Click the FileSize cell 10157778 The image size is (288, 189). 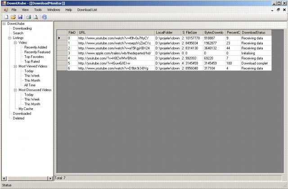tap(194, 38)
